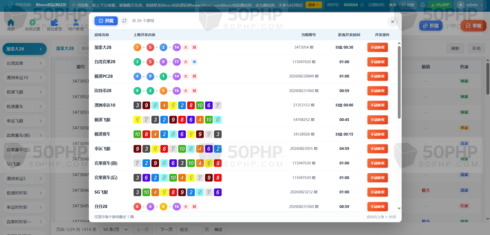This screenshot has width=490, height=235.
Task: Click the 跳至 page number input field
Action: click(x=196, y=229)
